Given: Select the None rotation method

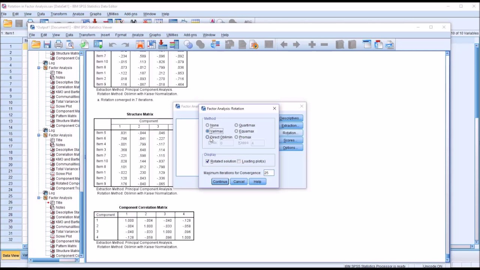Looking at the screenshot, I should point(207,125).
